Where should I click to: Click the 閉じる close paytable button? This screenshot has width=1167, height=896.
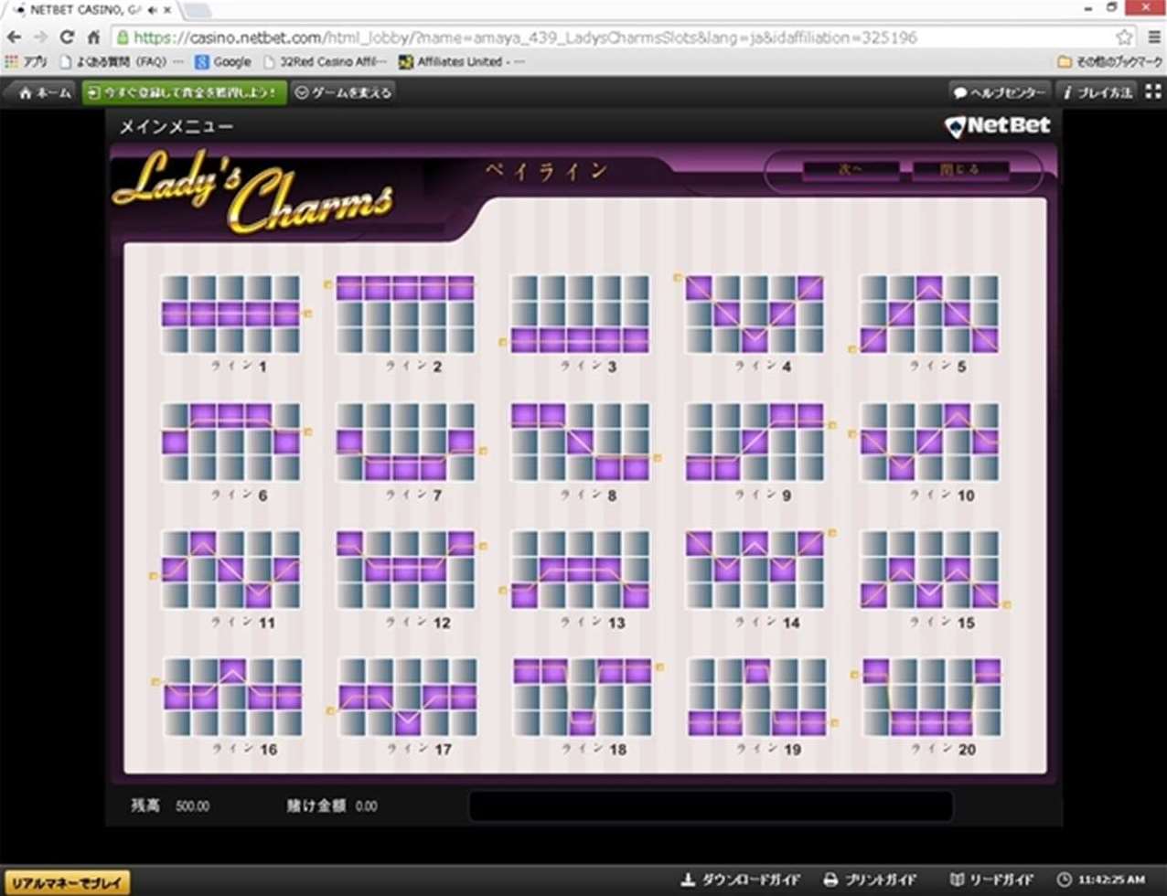(960, 170)
